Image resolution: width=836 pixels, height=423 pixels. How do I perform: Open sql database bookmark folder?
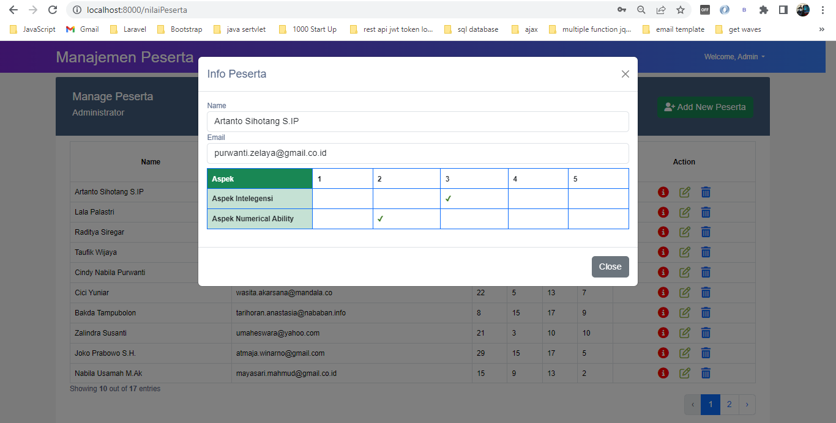471,29
